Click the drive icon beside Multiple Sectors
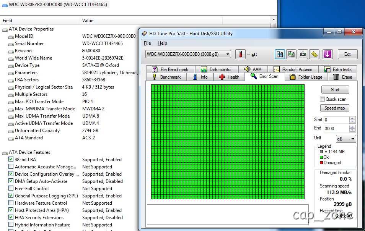This screenshot has height=231, width=365. [x=11, y=95]
